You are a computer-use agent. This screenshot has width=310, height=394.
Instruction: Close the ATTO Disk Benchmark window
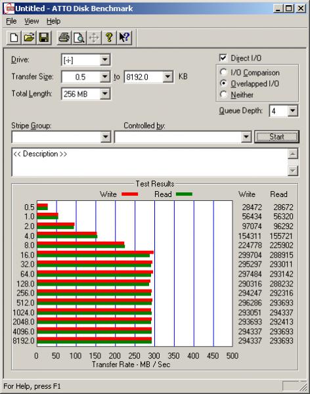click(x=301, y=9)
